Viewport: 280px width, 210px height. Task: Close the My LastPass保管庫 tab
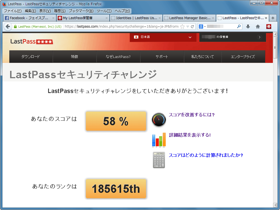[106, 18]
